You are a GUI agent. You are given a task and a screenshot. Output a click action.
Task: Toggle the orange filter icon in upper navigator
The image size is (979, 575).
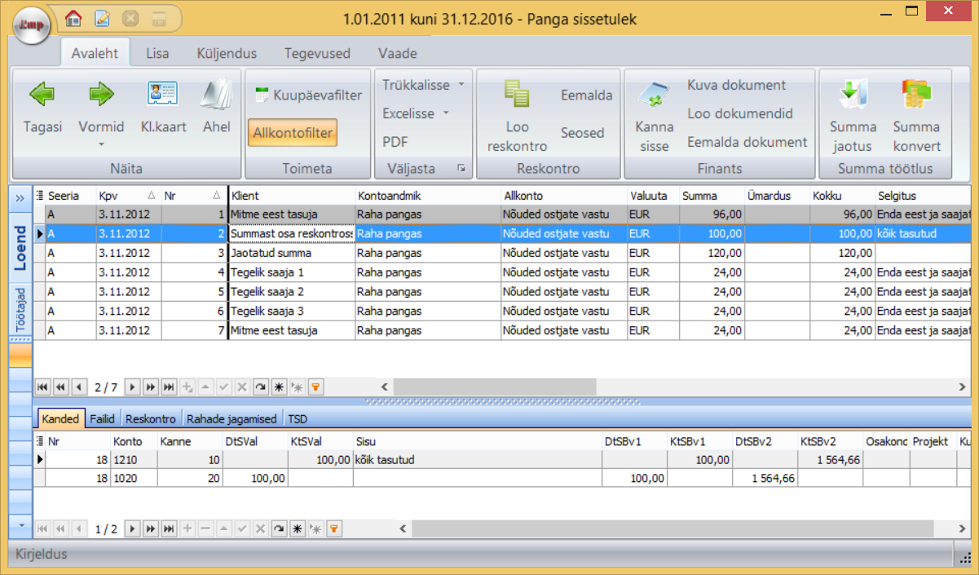coord(316,387)
